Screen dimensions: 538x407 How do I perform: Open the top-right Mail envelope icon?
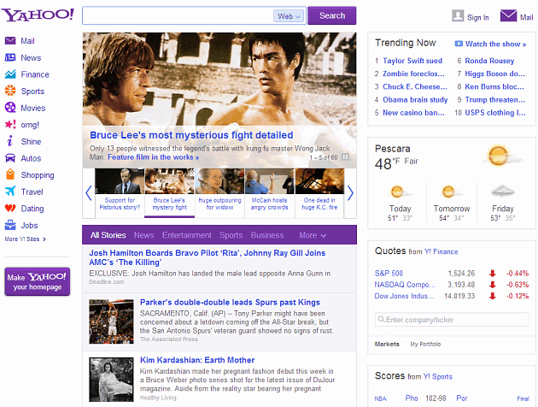(508, 15)
